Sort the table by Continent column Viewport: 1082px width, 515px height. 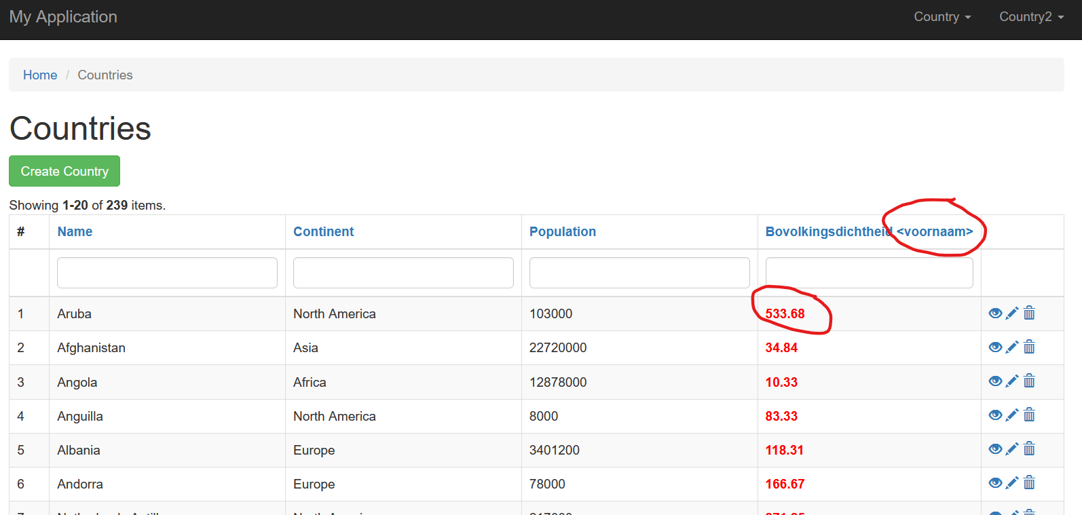323,231
